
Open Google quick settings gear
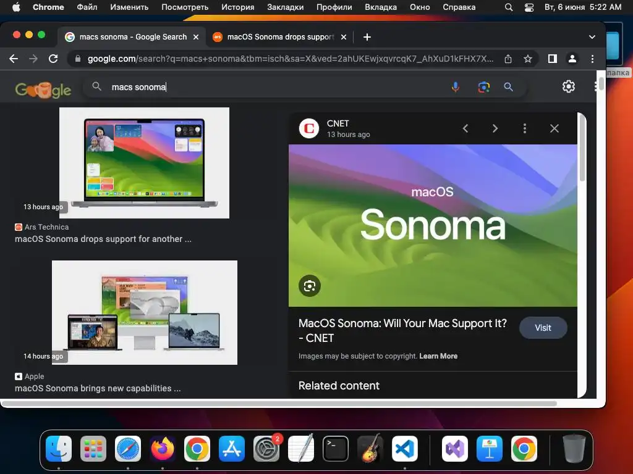pos(569,86)
